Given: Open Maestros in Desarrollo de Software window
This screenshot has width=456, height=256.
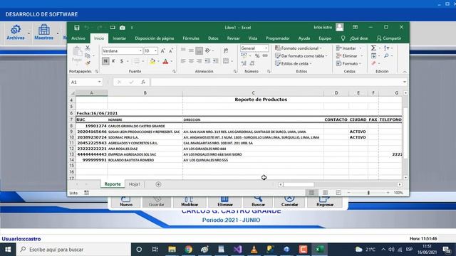Looking at the screenshot, I should pos(44,32).
